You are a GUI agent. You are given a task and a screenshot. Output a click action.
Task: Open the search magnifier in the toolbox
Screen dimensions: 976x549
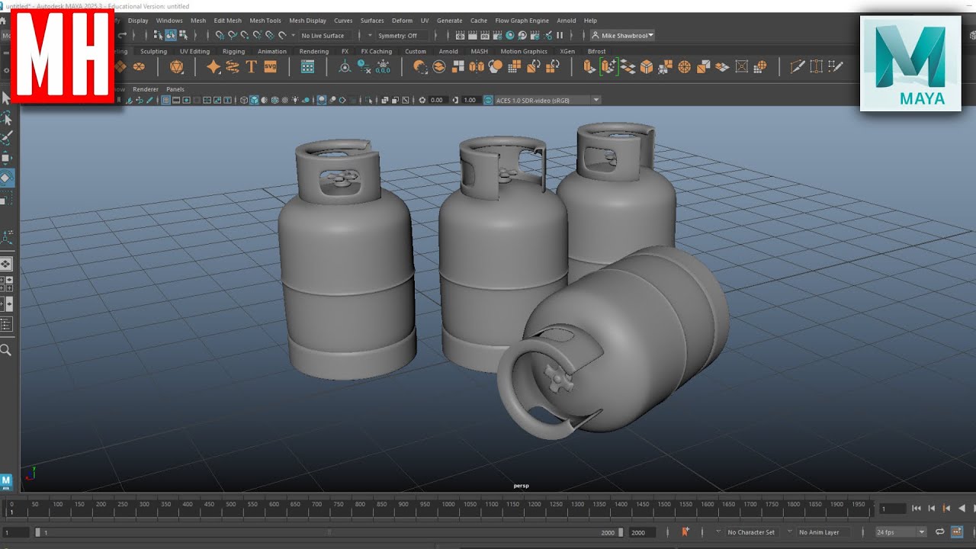(6, 350)
